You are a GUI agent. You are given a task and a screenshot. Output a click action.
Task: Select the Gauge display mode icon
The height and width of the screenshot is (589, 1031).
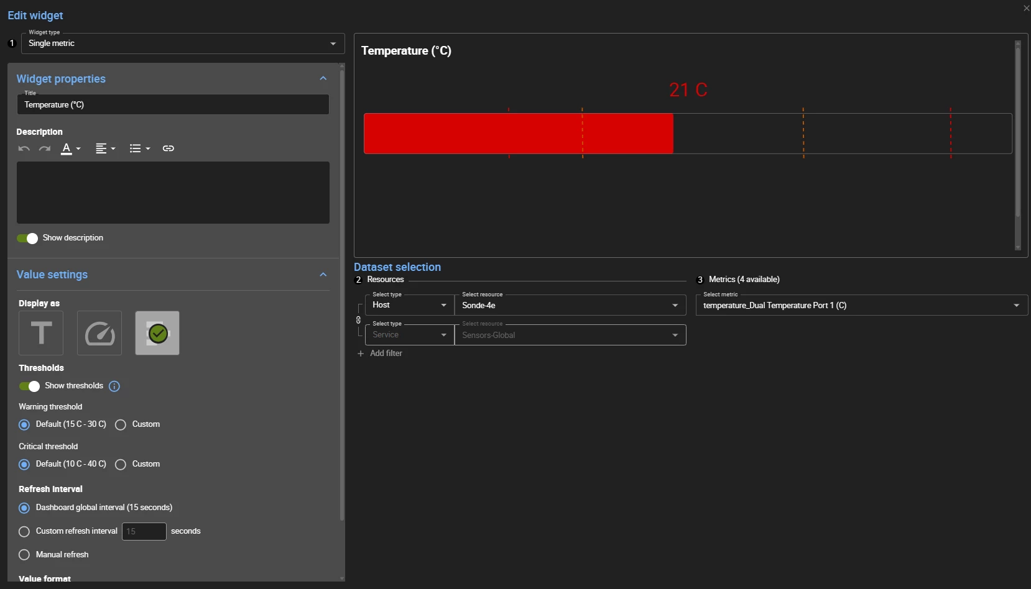tap(99, 333)
